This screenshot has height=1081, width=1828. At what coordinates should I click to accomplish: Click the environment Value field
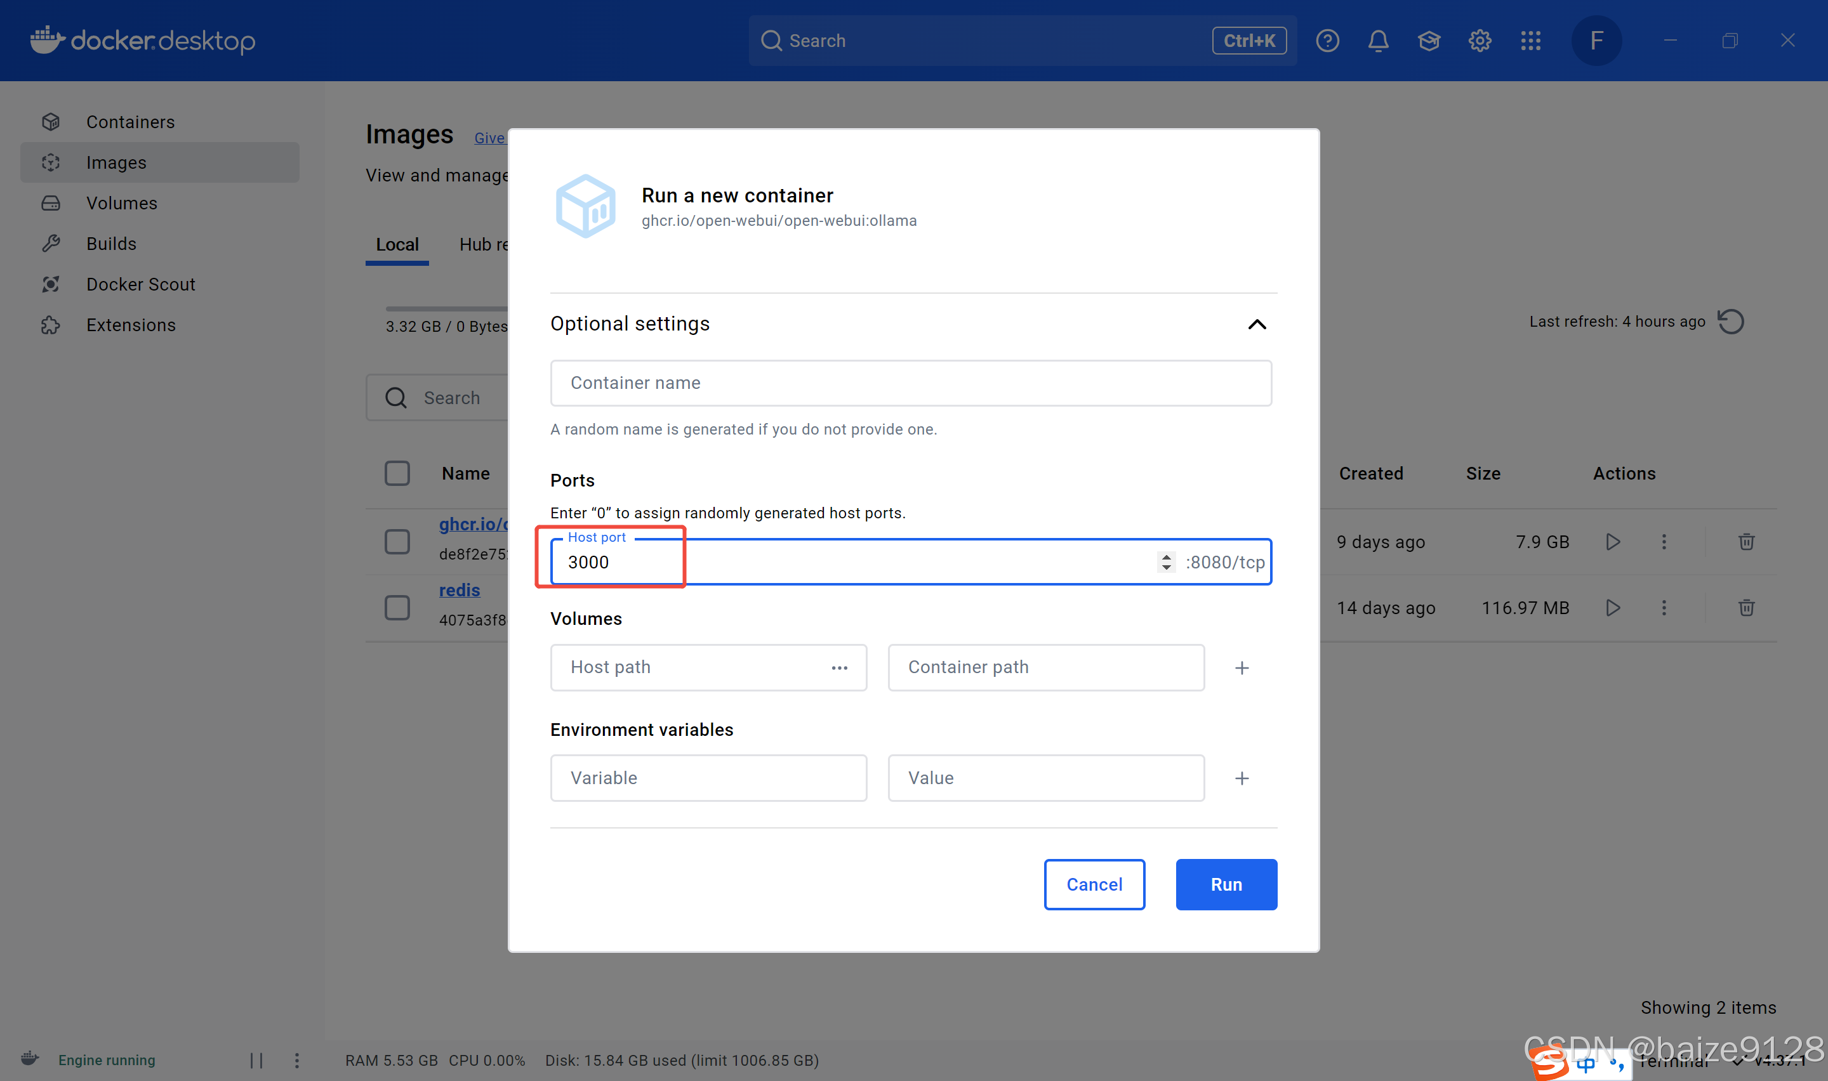pos(1045,778)
